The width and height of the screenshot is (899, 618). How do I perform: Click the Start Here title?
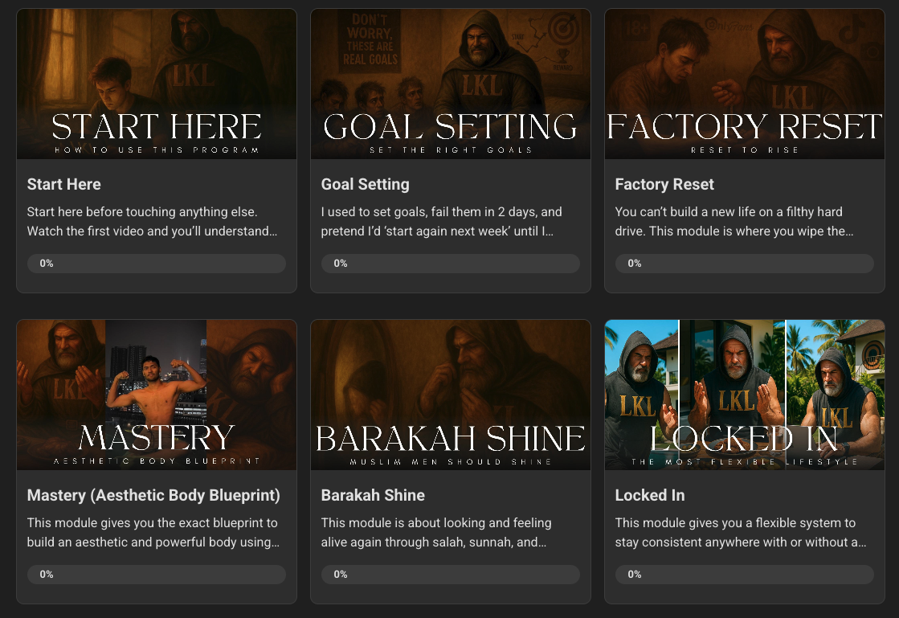point(63,185)
